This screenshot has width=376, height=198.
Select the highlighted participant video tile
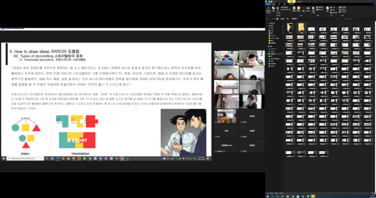pos(252,57)
